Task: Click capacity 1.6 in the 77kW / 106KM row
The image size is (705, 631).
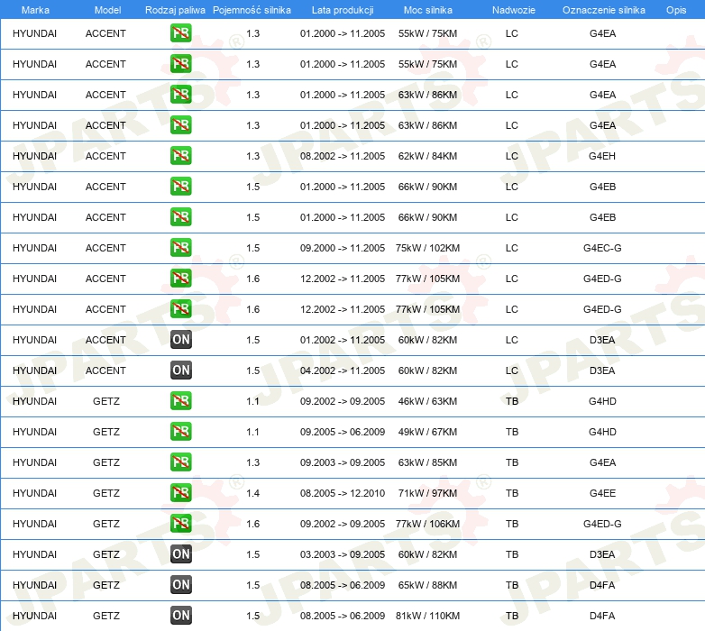Action: 252,524
